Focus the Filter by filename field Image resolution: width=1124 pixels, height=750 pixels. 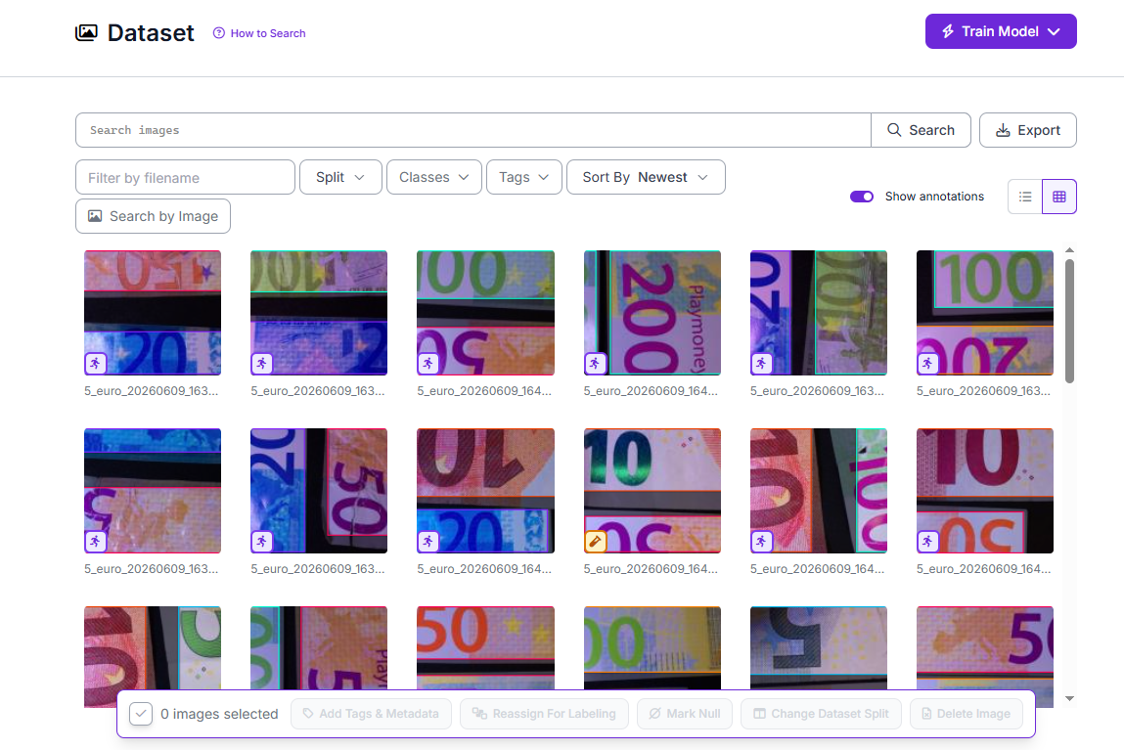click(185, 177)
